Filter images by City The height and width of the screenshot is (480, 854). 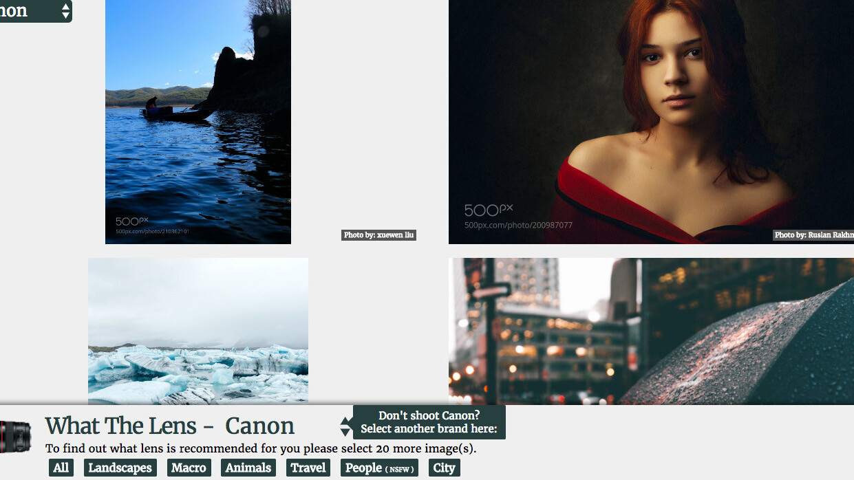[x=444, y=468]
